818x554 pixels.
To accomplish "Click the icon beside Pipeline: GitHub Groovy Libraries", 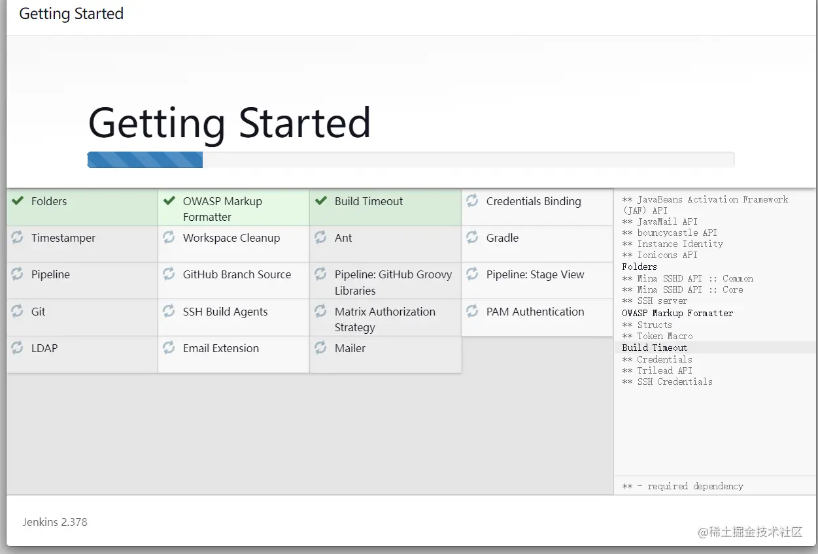I will (320, 274).
